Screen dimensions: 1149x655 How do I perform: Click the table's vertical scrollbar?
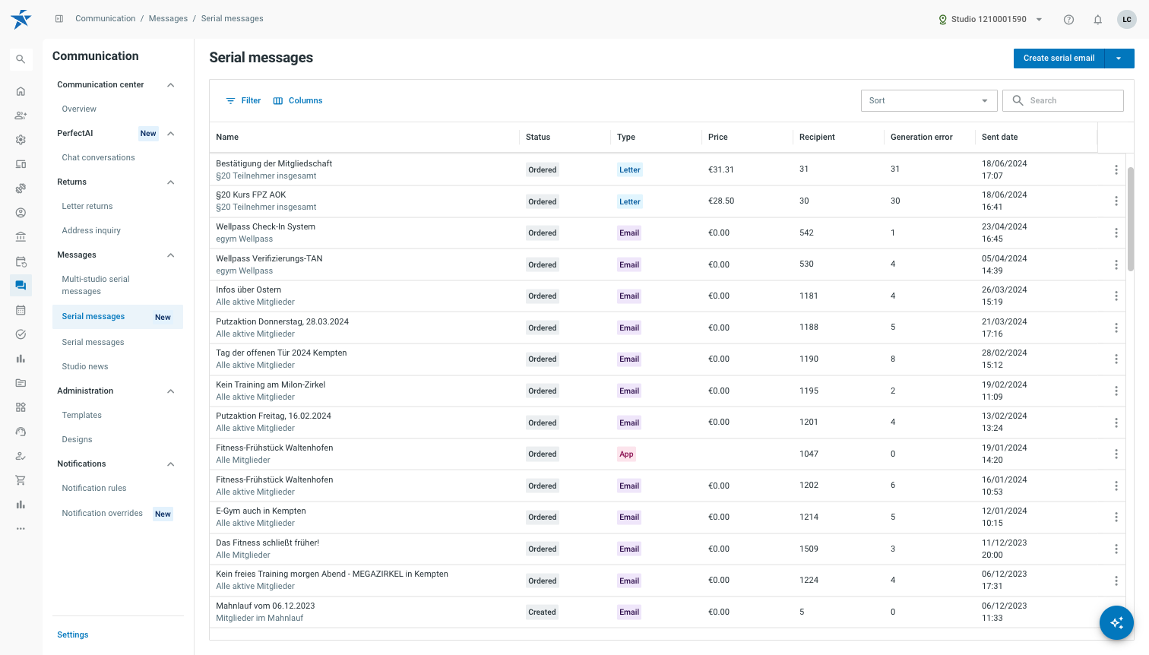coord(1131,219)
